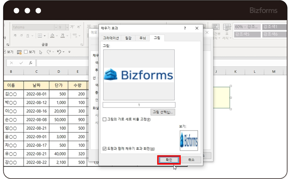Image resolution: width=290 pixels, height=179 pixels.
Task: Click cell 2022-08-16
Action: pyautogui.click(x=37, y=111)
